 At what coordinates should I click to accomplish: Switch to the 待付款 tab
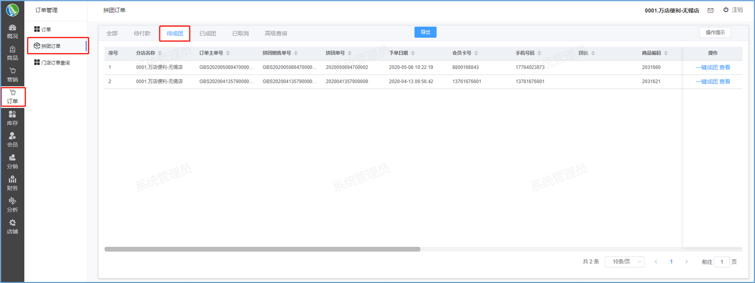[x=142, y=33]
